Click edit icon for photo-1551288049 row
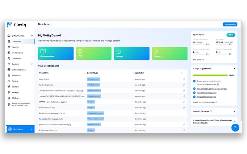Screen dimensions: 247x154 (184, 125)
